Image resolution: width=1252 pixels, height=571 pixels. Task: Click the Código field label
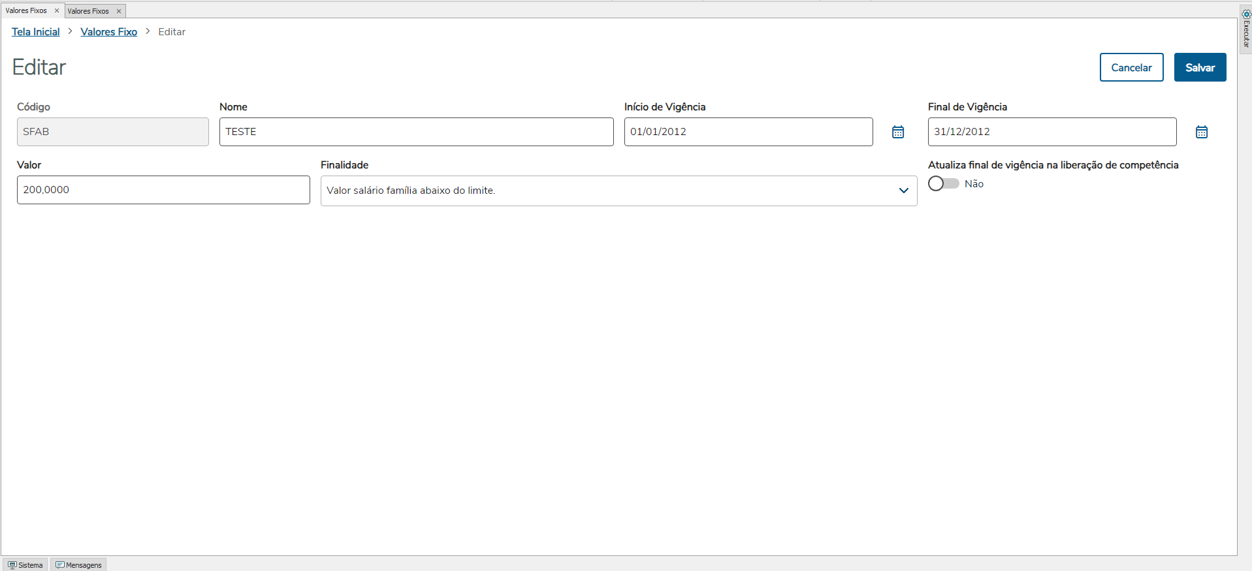click(x=33, y=107)
